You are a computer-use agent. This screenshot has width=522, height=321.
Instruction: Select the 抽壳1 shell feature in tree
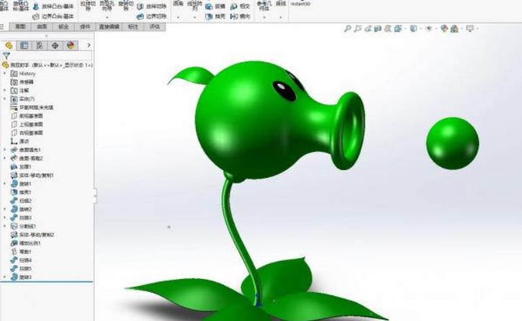click(x=21, y=192)
